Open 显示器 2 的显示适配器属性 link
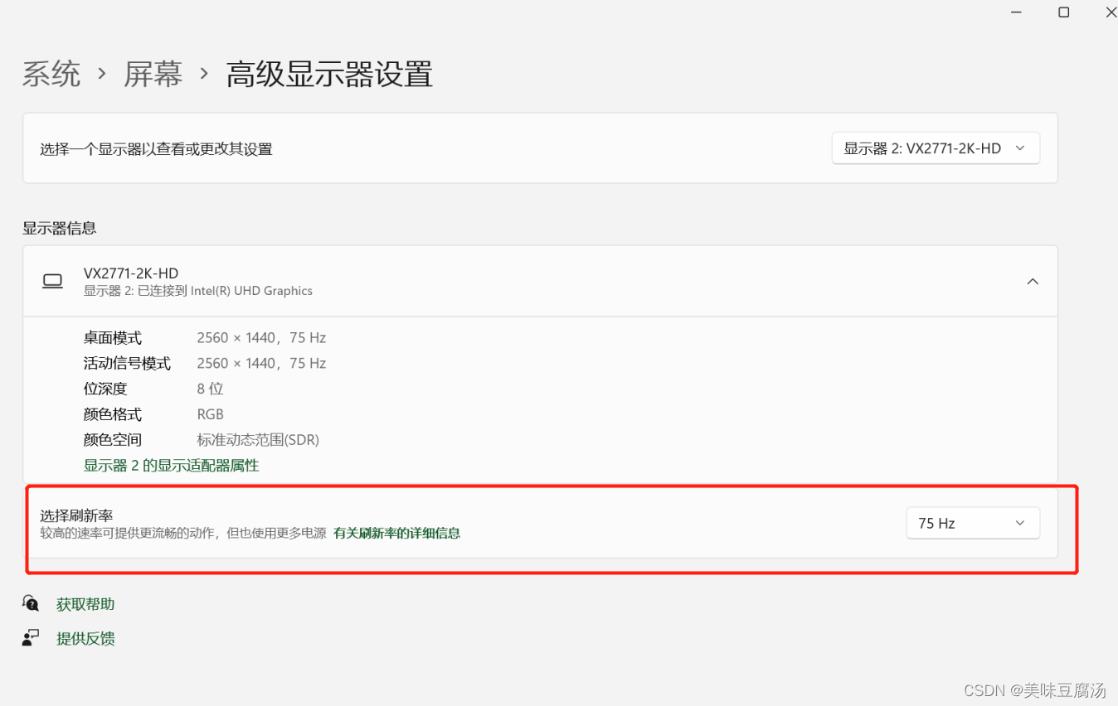The height and width of the screenshot is (706, 1118). point(172,466)
